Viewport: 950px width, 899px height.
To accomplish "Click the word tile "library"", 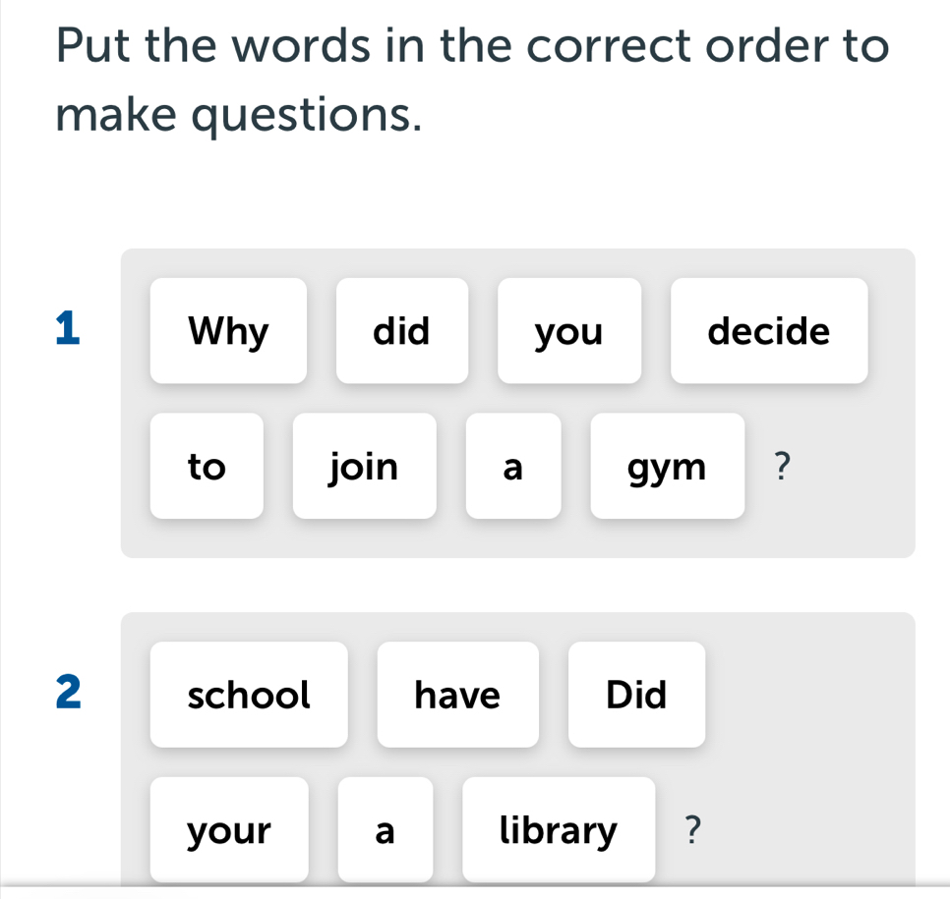I will click(x=557, y=830).
